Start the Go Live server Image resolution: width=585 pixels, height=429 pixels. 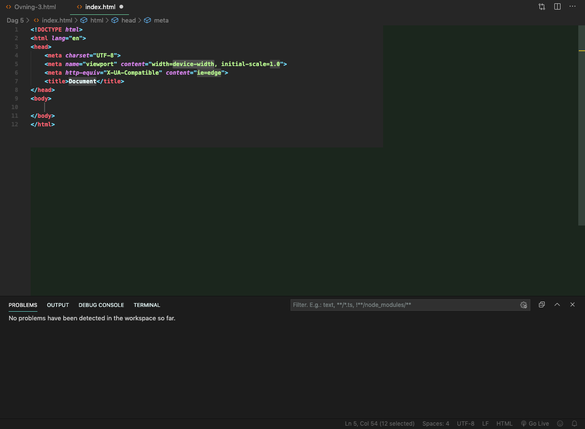[535, 423]
